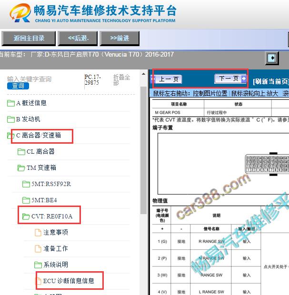The image size is (289, 295).
Task: Collapse the TM 变速箱 folder icon
Action: (x=21, y=168)
